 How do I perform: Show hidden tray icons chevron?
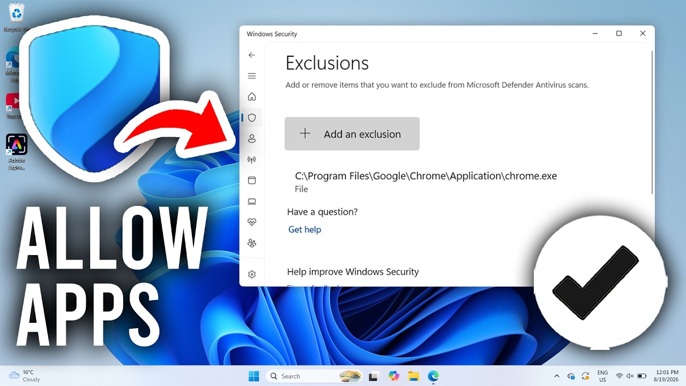557,376
